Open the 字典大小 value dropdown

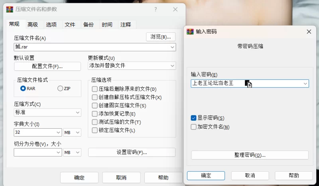pyautogui.click(x=58, y=133)
